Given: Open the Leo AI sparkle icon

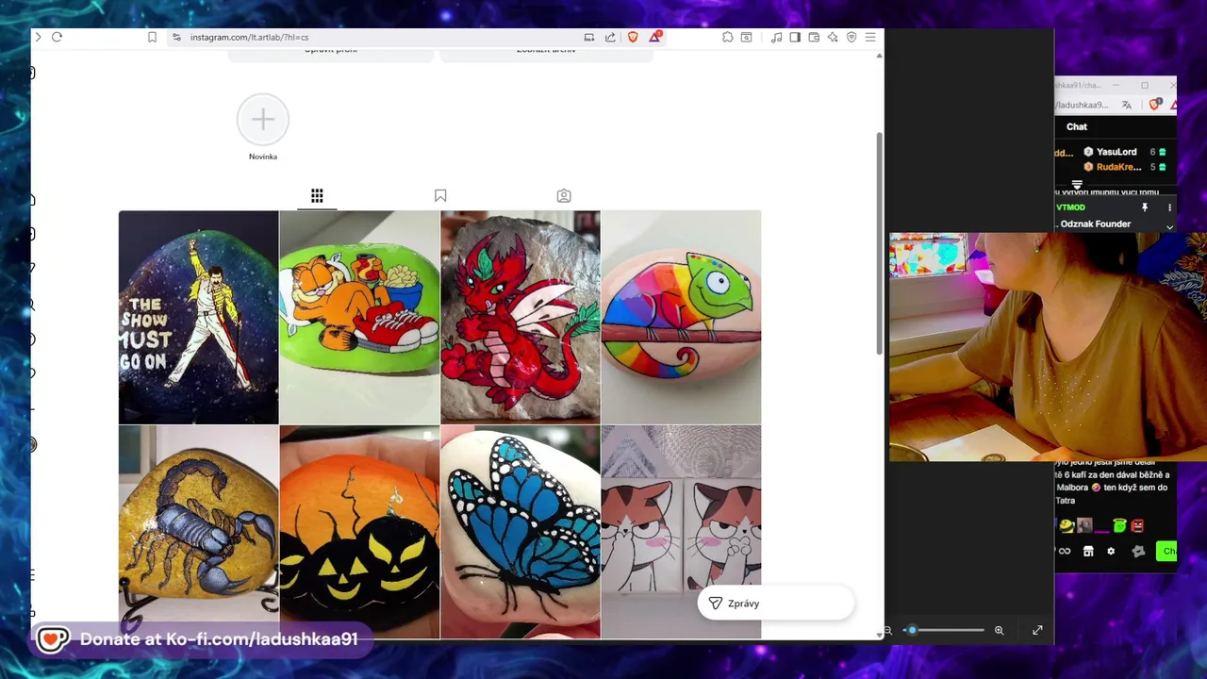Looking at the screenshot, I should click(x=833, y=37).
